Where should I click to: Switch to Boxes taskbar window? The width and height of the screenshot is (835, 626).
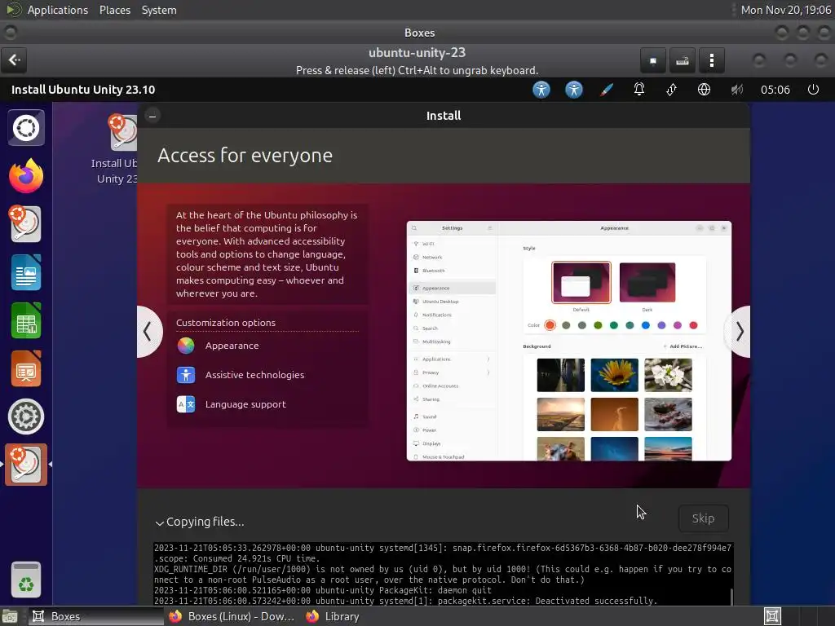click(96, 616)
